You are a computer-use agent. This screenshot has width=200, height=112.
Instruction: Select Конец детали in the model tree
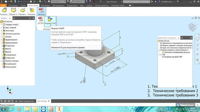pos(9,67)
